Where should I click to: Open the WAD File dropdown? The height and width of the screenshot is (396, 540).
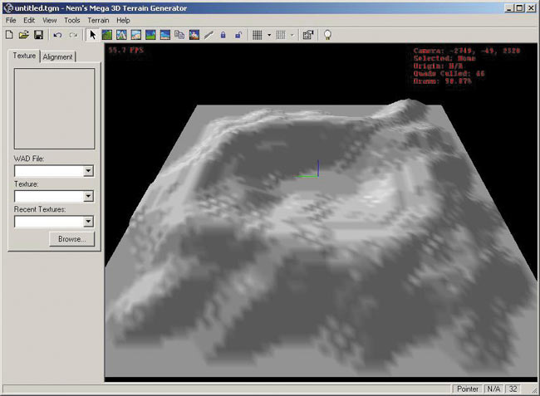pos(88,171)
